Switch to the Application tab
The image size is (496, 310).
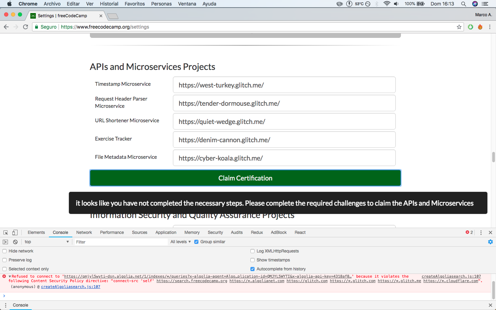pyautogui.click(x=166, y=232)
